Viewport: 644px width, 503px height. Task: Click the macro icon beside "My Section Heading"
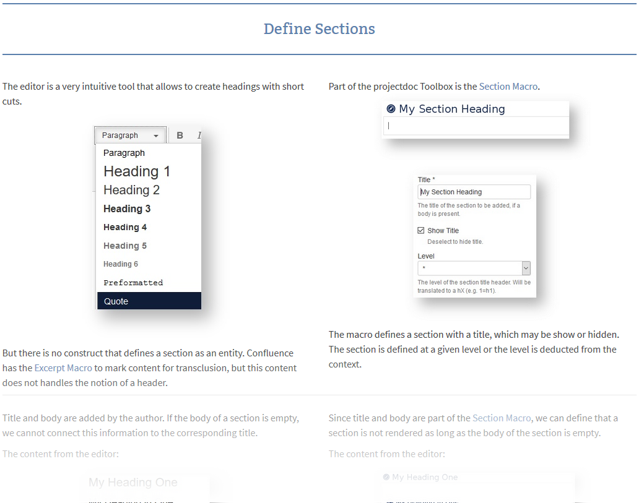coord(391,108)
